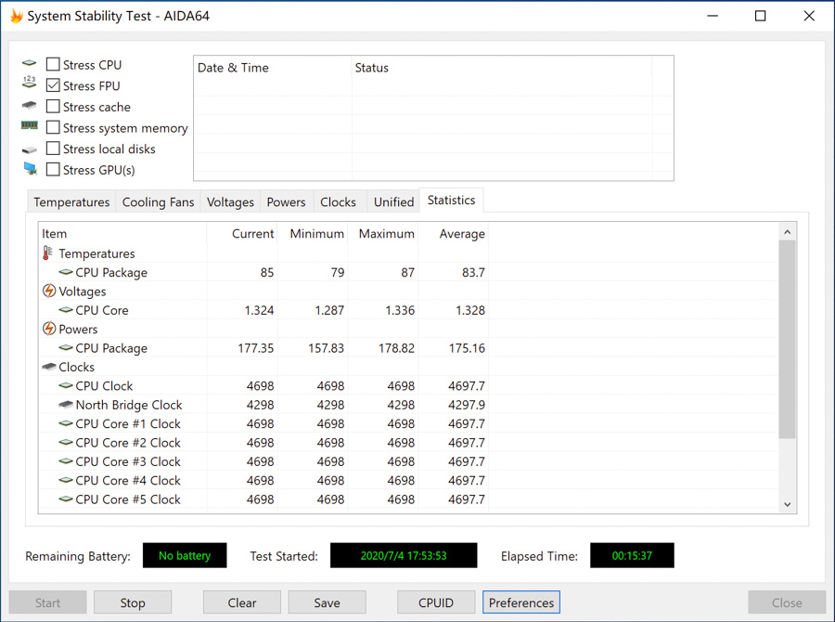Enable the Stress cache checkbox
835x622 pixels.
[x=54, y=107]
